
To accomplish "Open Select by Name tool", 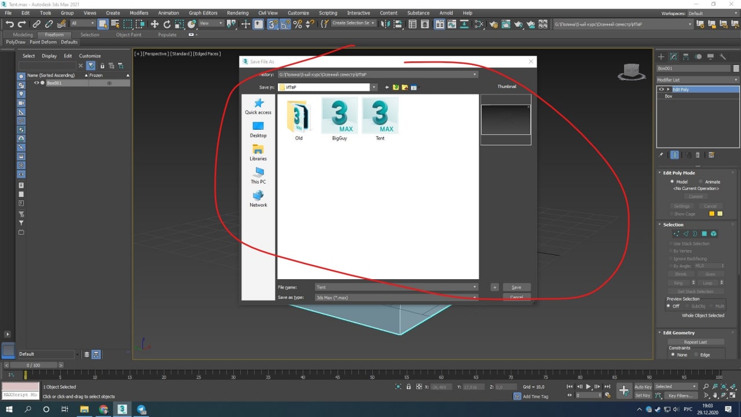I will point(115,24).
